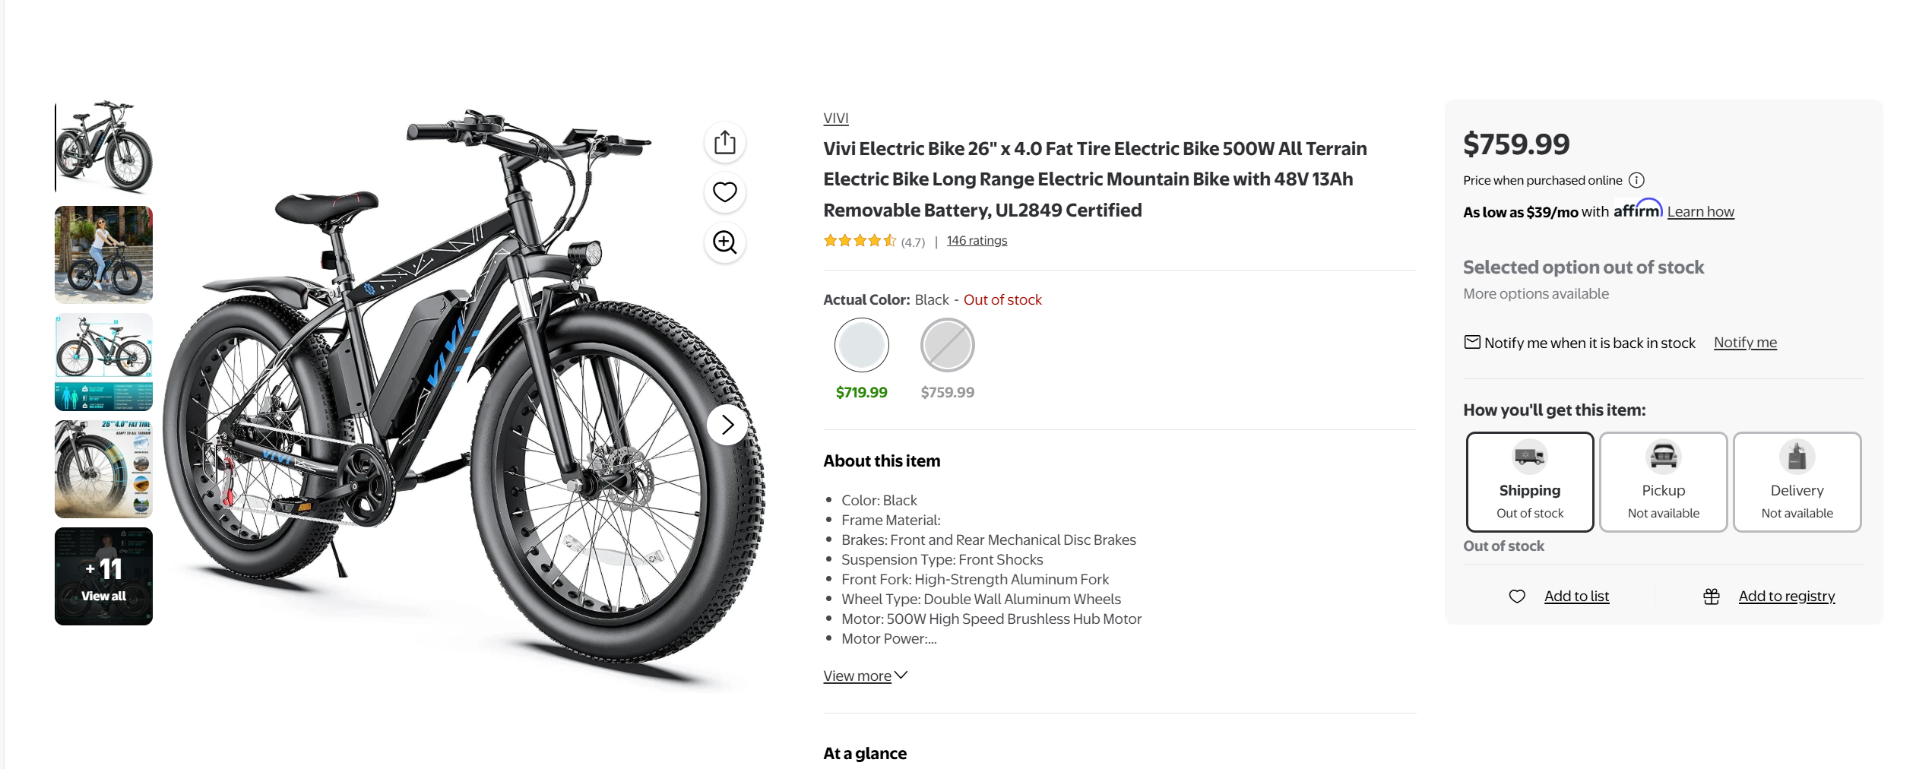Screen dimensions: 1916x769
Task: Open the 146 ratings link
Action: tap(976, 241)
